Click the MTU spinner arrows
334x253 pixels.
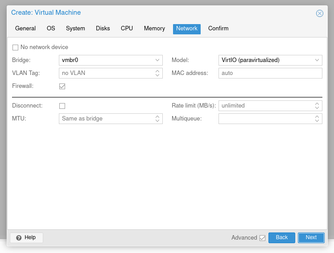click(157, 119)
